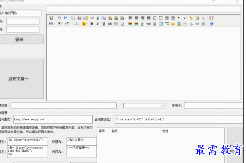Insert an anchor
Screen dimensions: 246x163
pos(191,24)
